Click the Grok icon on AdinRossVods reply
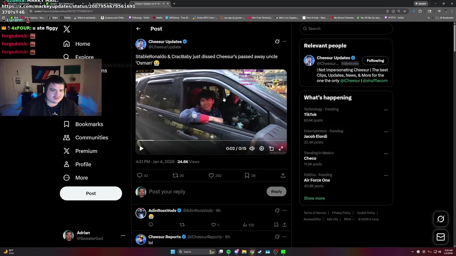This screenshot has width=456, height=256. (x=277, y=210)
